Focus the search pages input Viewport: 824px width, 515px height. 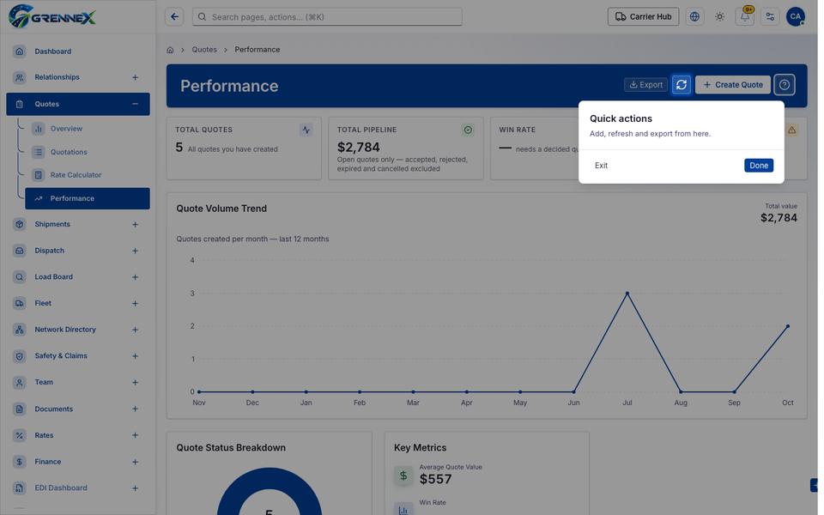coord(327,17)
